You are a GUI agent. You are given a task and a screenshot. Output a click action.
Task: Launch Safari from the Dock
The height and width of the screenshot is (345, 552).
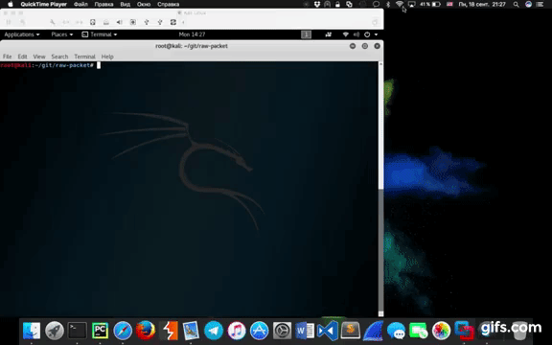tap(123, 331)
